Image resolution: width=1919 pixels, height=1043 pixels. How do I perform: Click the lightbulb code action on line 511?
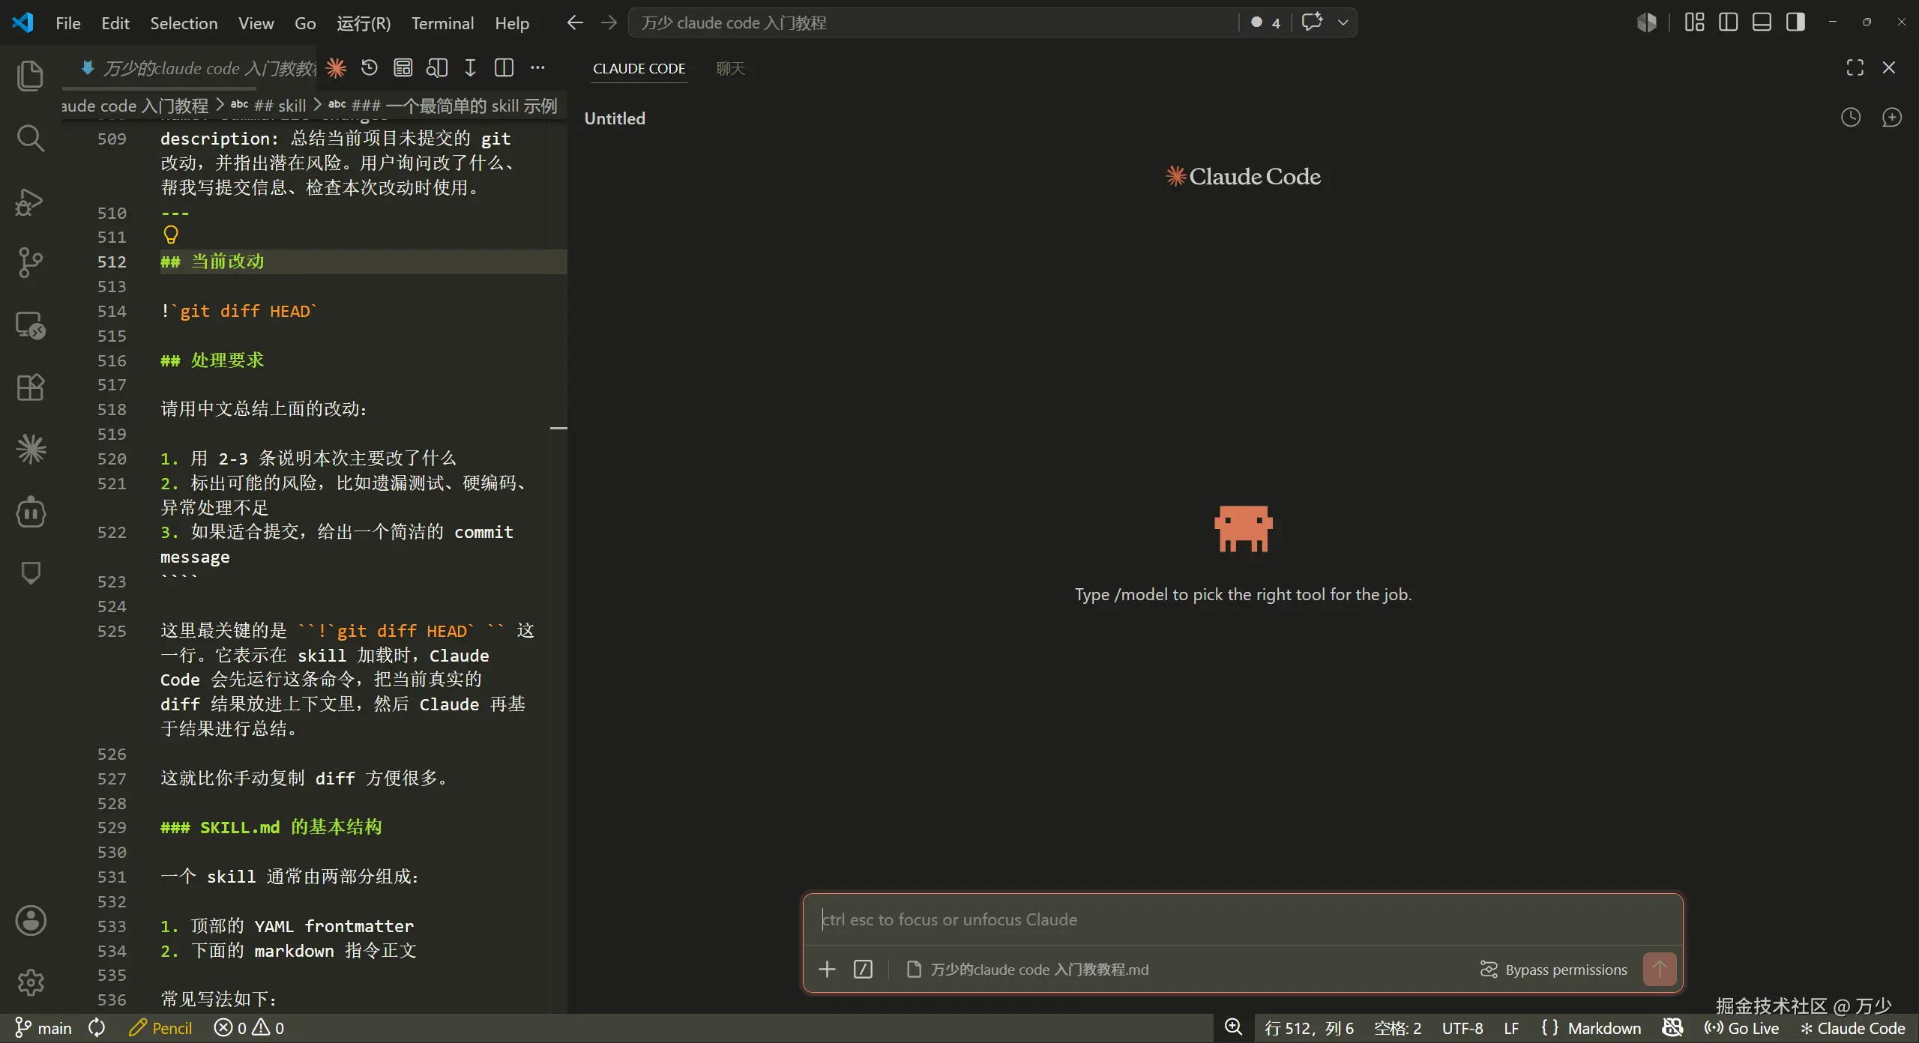point(171,235)
